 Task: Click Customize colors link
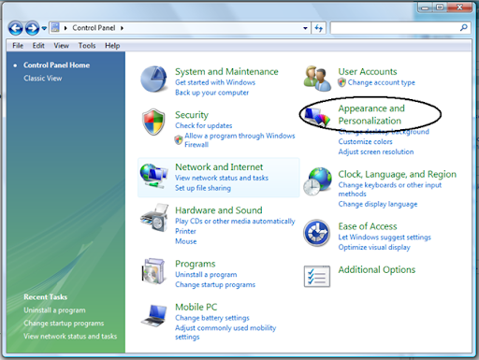(x=365, y=142)
